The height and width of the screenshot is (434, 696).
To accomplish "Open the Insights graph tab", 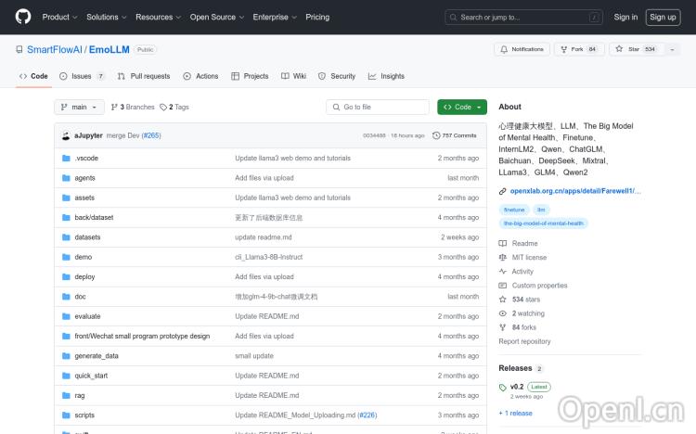I will (386, 76).
